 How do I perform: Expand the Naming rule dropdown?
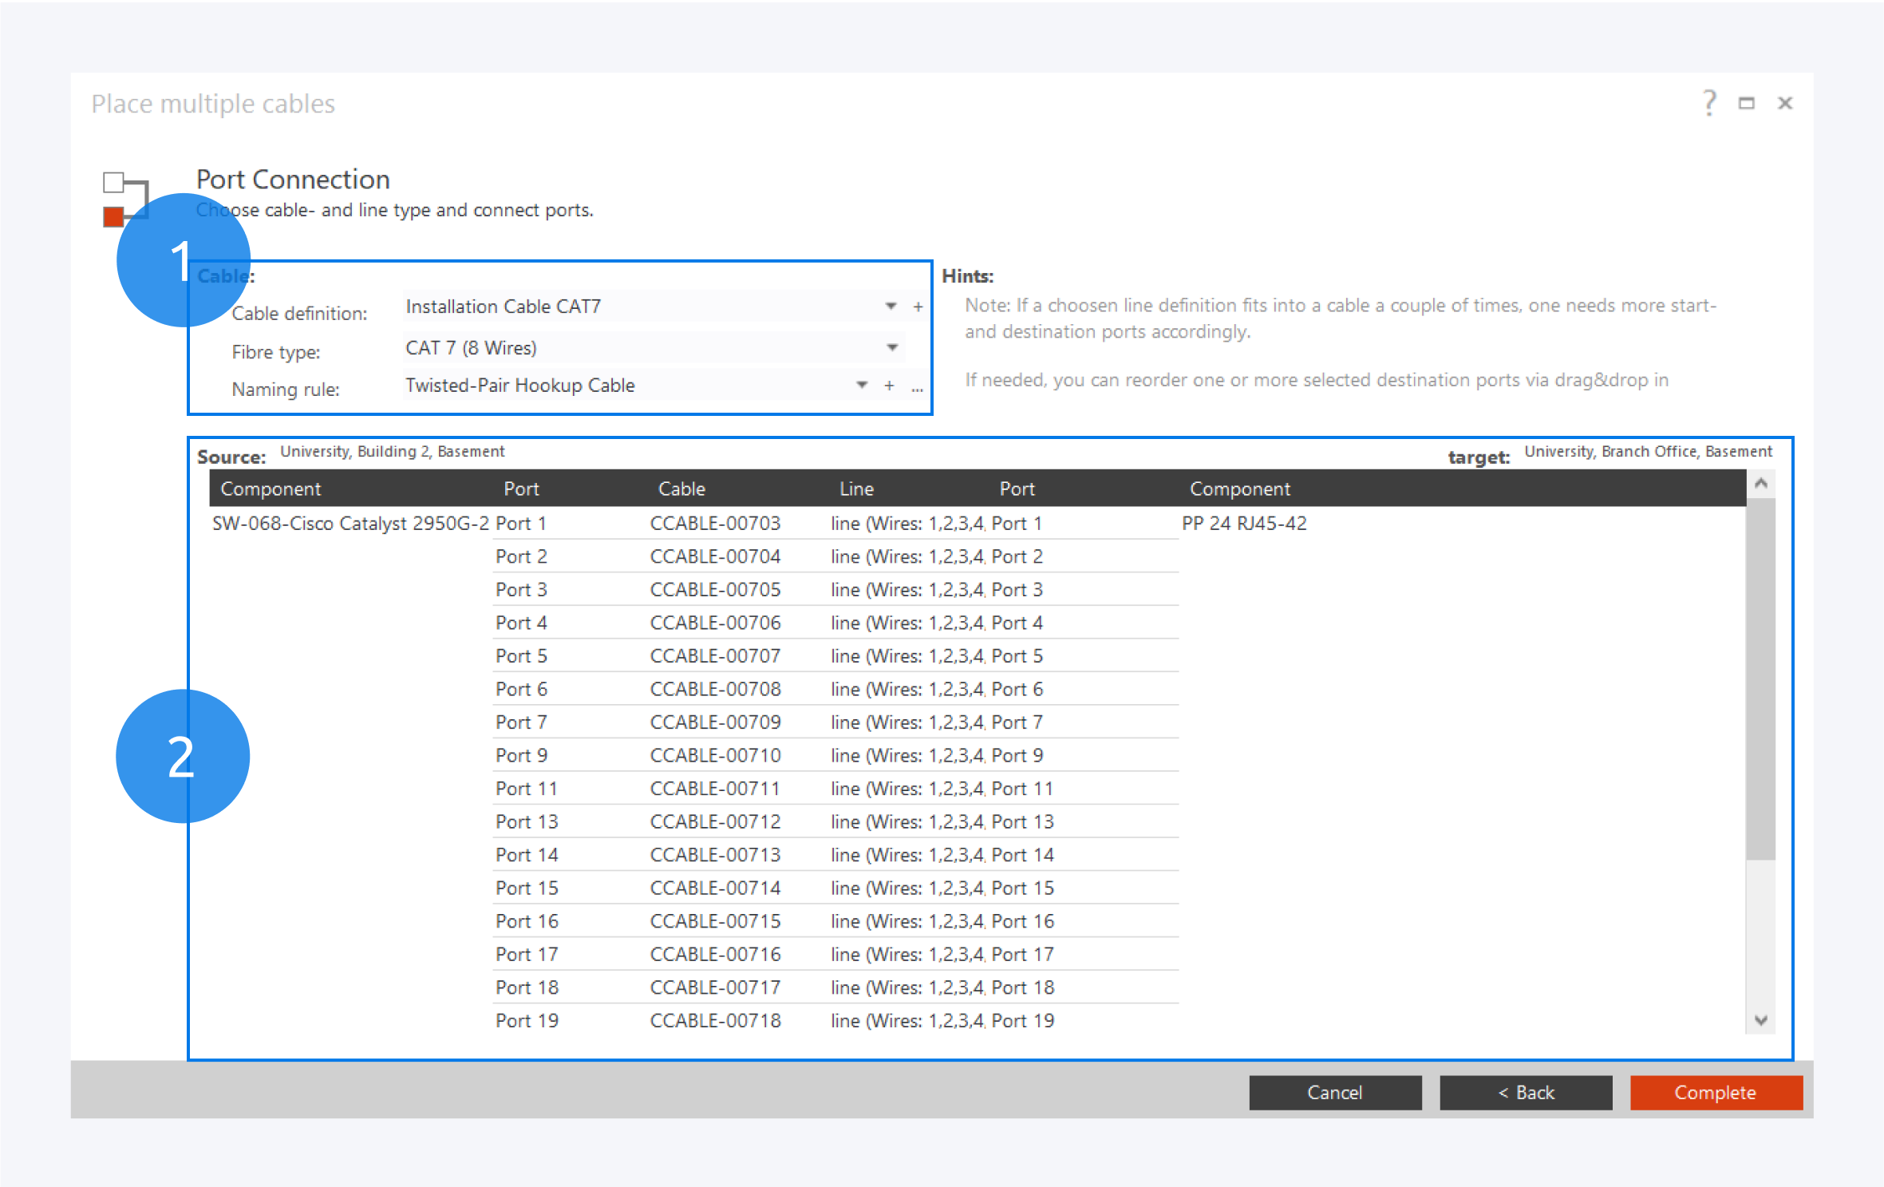pos(862,386)
